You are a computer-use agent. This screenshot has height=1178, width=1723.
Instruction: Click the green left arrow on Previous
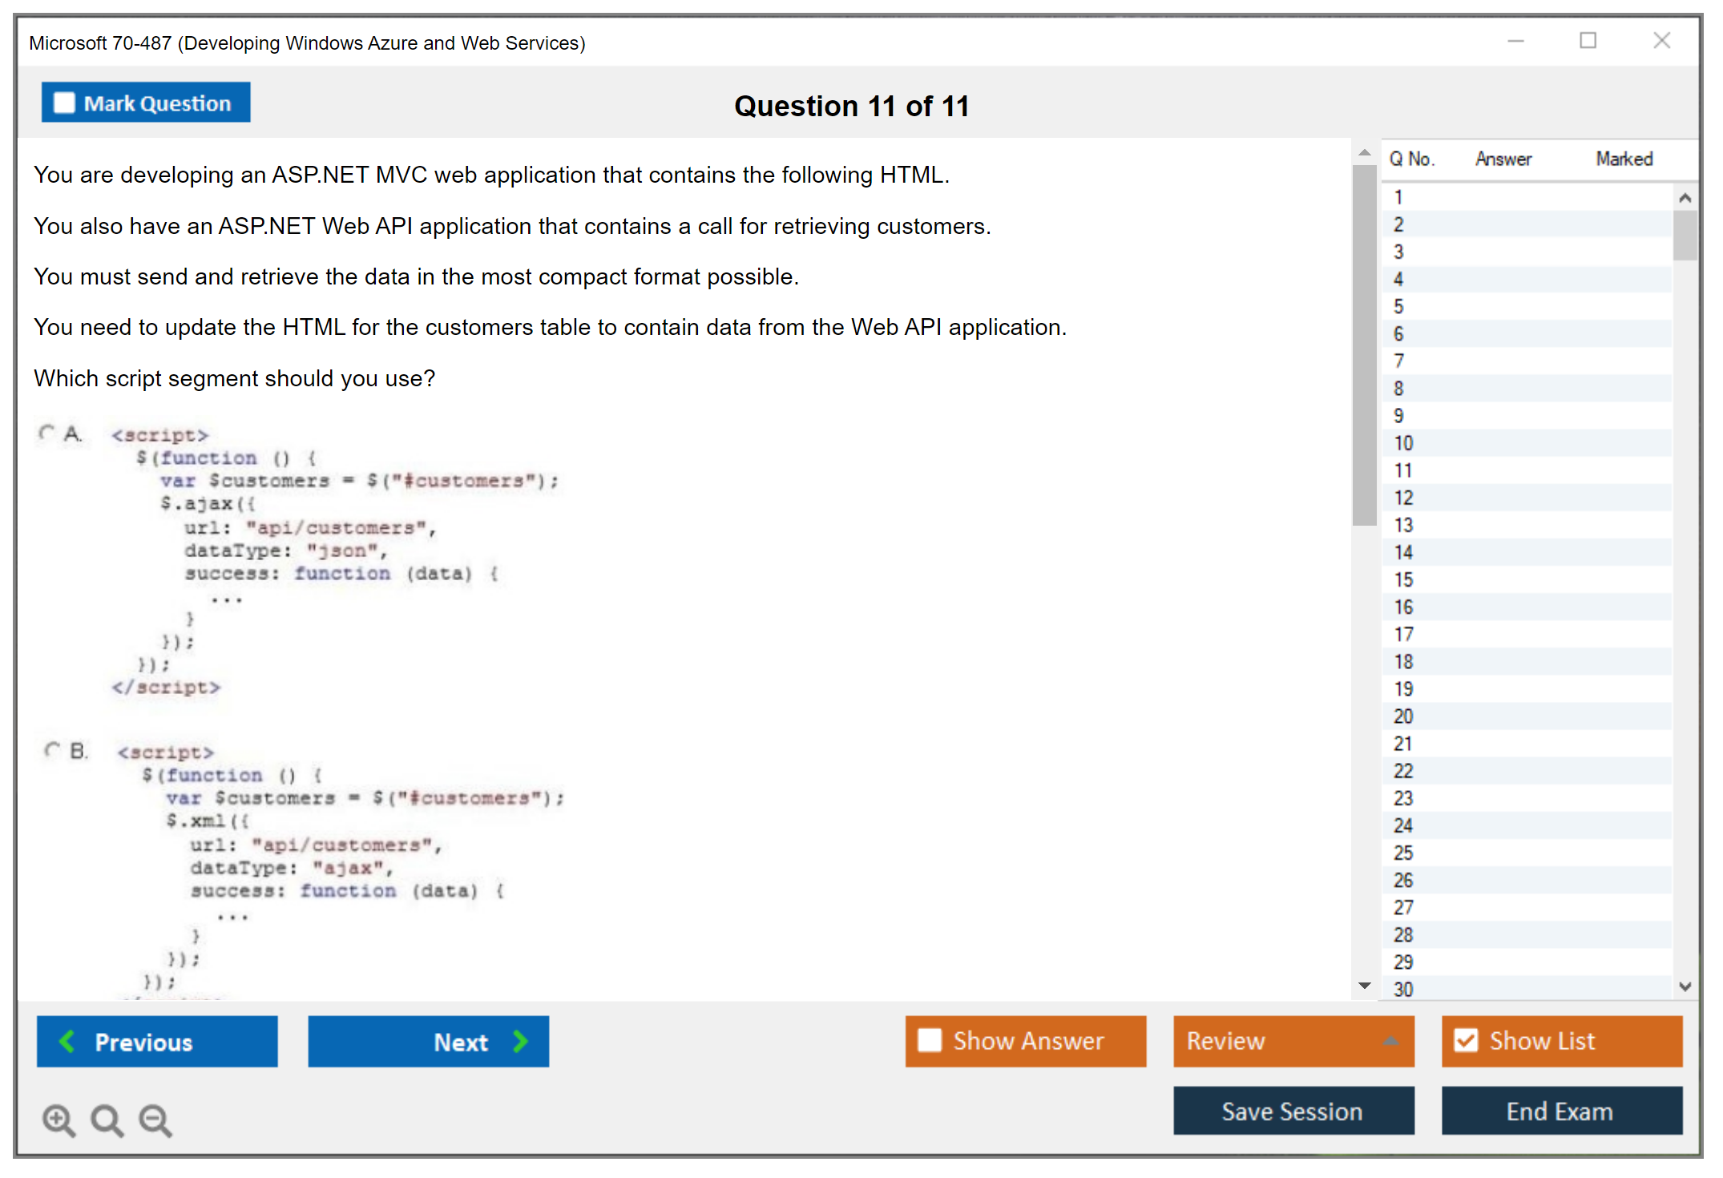[x=67, y=1042]
